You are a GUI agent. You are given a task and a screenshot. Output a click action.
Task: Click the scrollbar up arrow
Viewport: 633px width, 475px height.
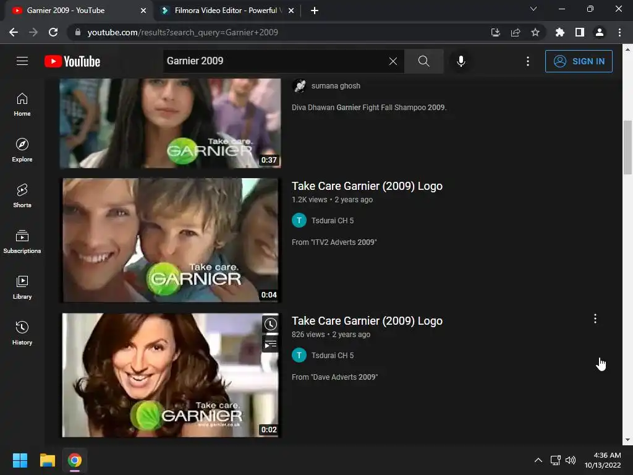click(627, 49)
